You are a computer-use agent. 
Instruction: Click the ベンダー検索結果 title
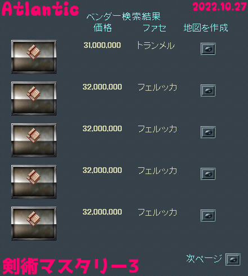tap(123, 16)
